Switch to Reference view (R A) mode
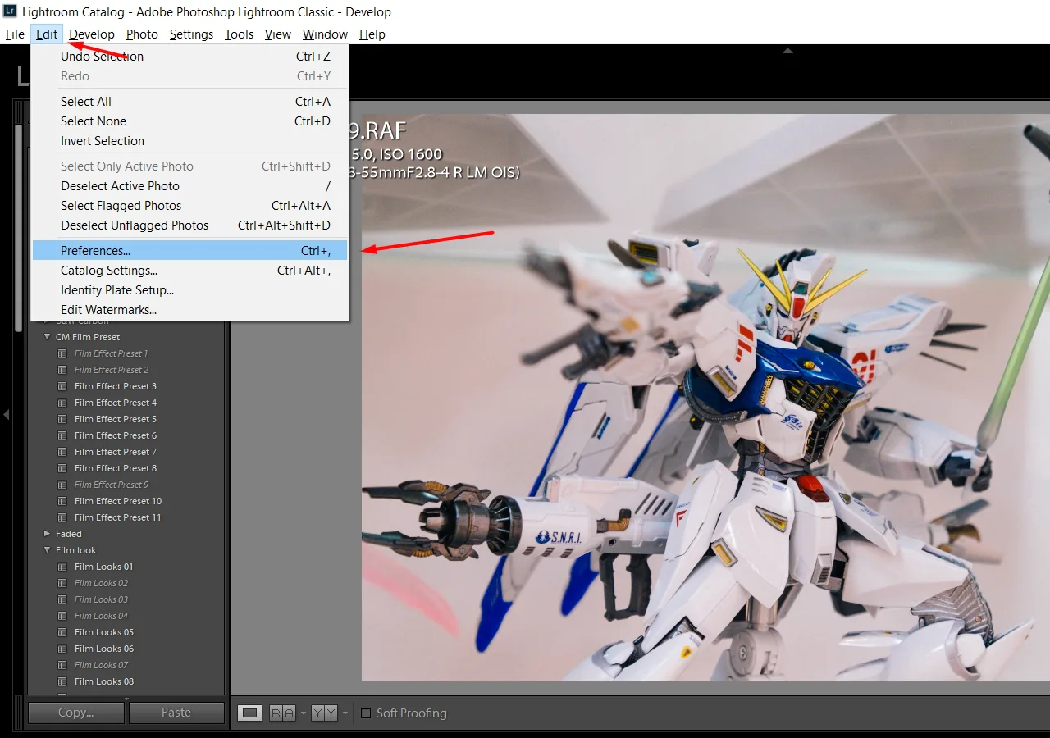This screenshot has height=738, width=1050. tap(282, 713)
